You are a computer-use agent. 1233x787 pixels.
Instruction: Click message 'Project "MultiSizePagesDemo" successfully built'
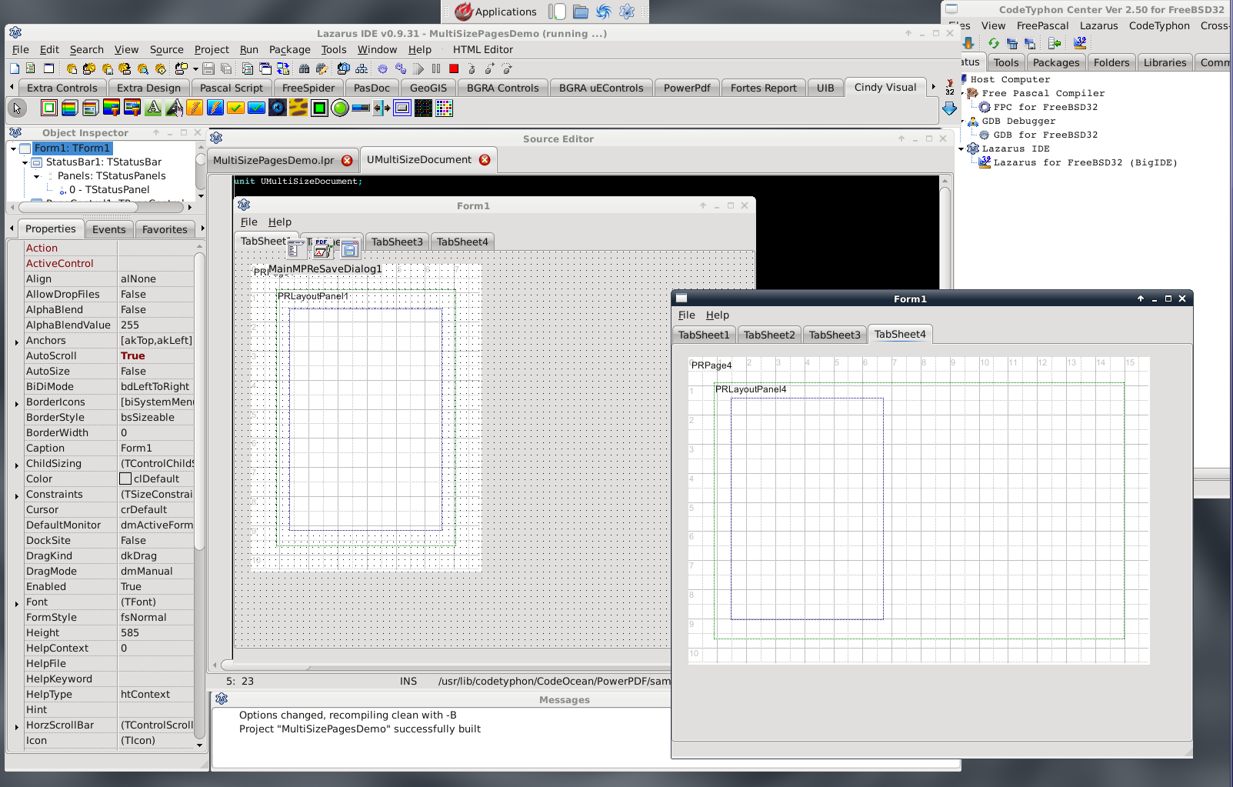point(359,729)
